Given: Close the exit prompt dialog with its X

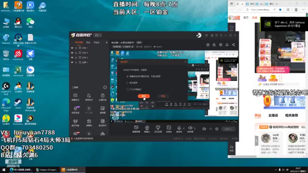Looking at the screenshot, I should click(185, 62).
